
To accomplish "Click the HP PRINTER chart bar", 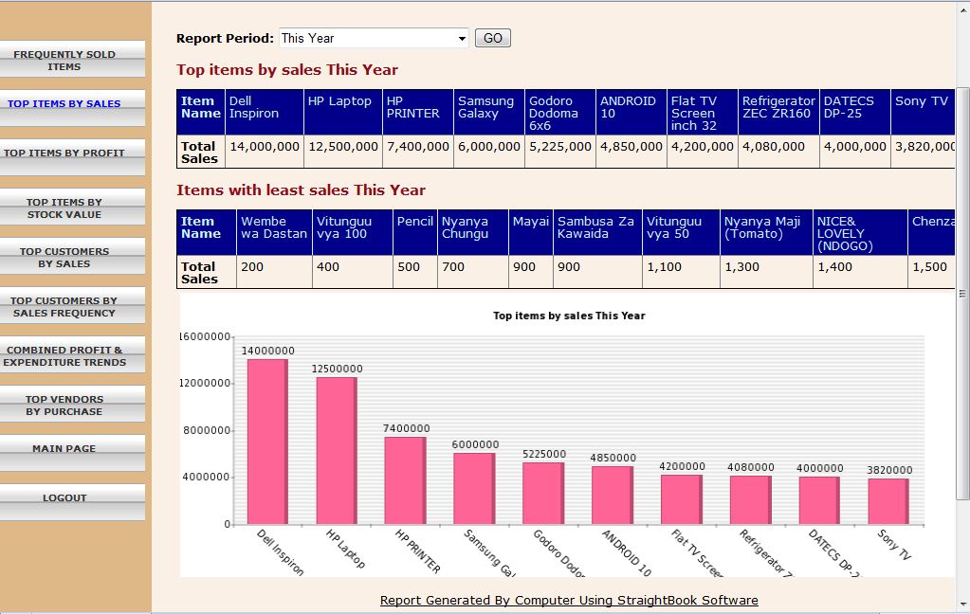I will [x=406, y=480].
